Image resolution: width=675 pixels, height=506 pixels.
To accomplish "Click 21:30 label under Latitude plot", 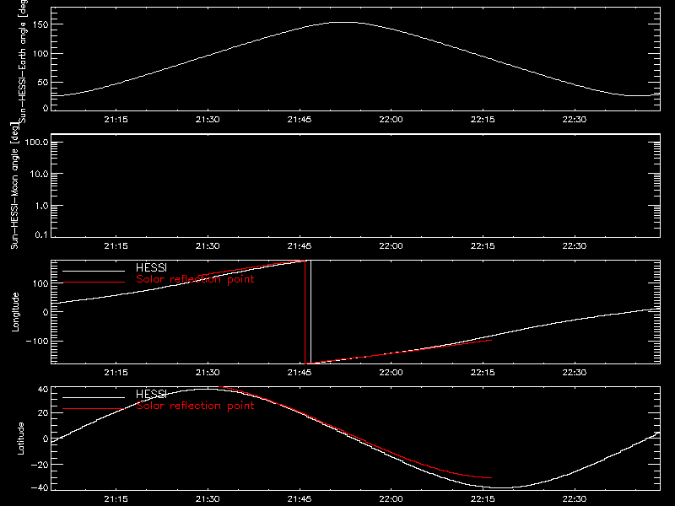I will coord(208,499).
